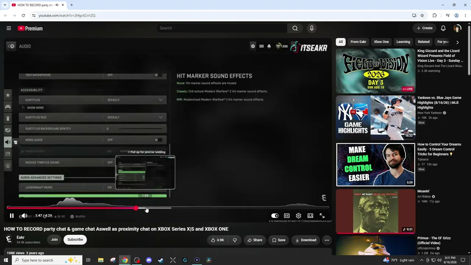Viewport: 471px width, 265px height.
Task: Open the Chrome extensions puzzle icon
Action: pos(435,15)
